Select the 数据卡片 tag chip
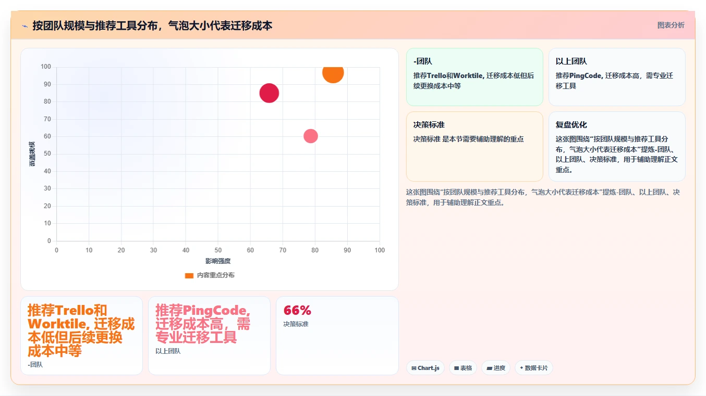This screenshot has width=706, height=396. (534, 368)
